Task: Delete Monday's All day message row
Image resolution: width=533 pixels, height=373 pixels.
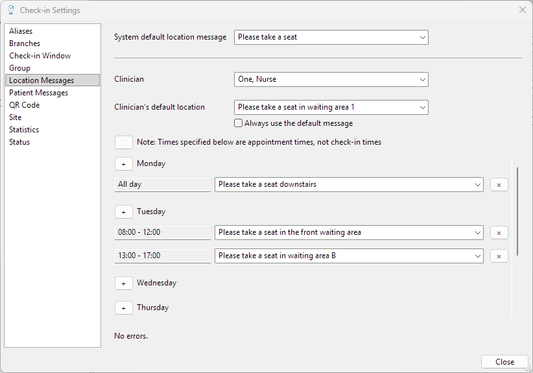Action: tap(499, 185)
